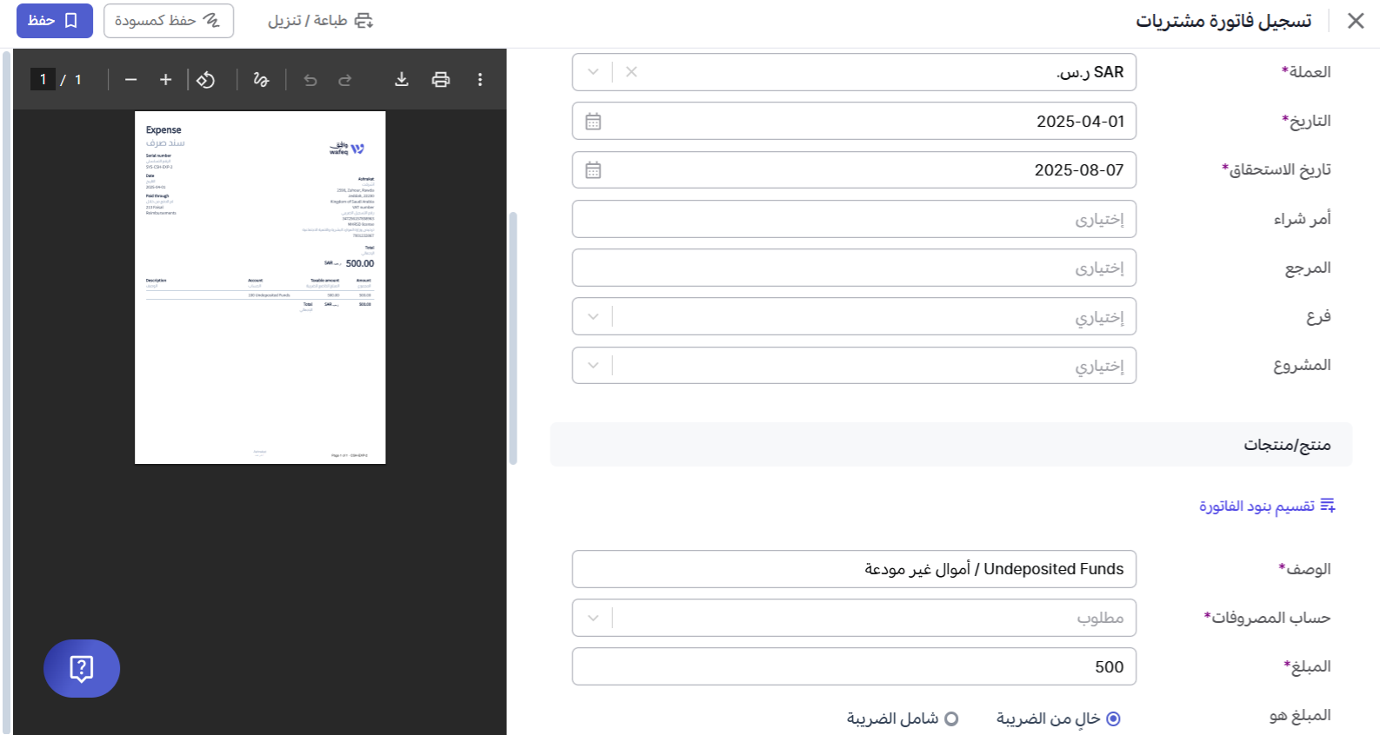The width and height of the screenshot is (1380, 735).
Task: Expand the العملة currency dropdown
Action: pyautogui.click(x=593, y=72)
